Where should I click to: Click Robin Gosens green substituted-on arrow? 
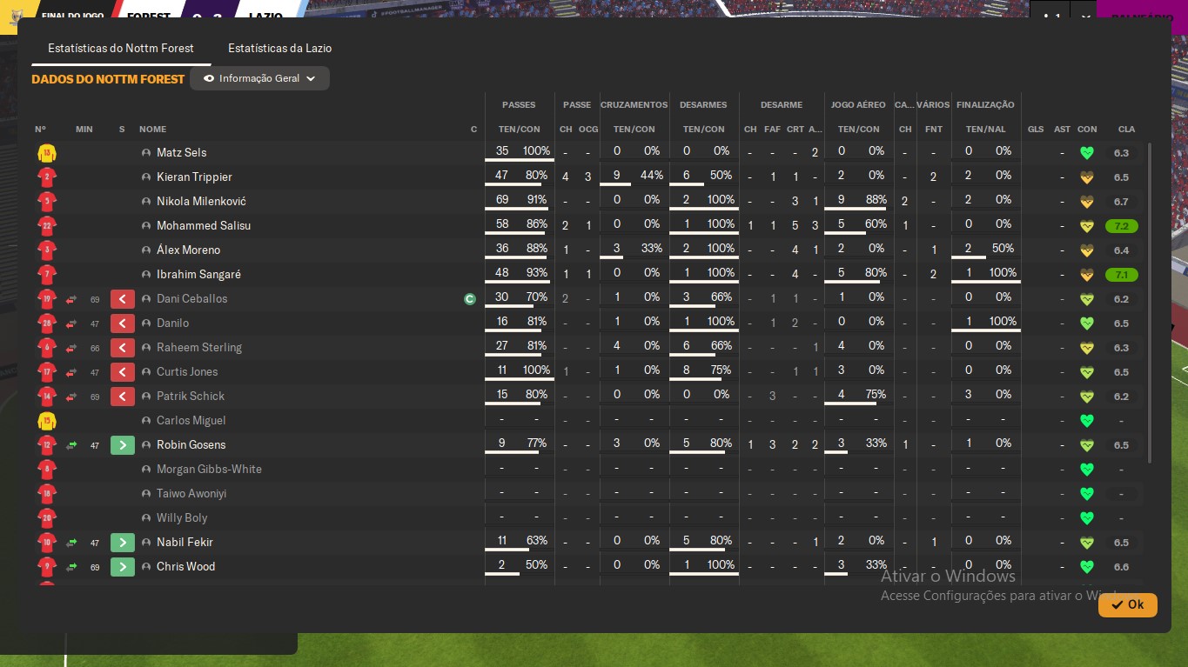click(x=123, y=445)
